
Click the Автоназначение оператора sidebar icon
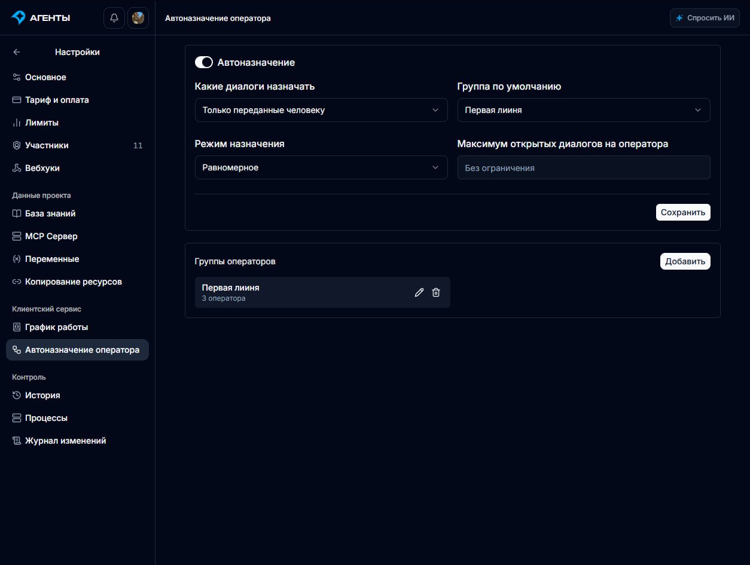tap(17, 350)
